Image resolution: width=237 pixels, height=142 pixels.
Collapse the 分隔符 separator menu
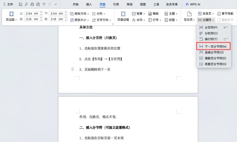click(206, 20)
